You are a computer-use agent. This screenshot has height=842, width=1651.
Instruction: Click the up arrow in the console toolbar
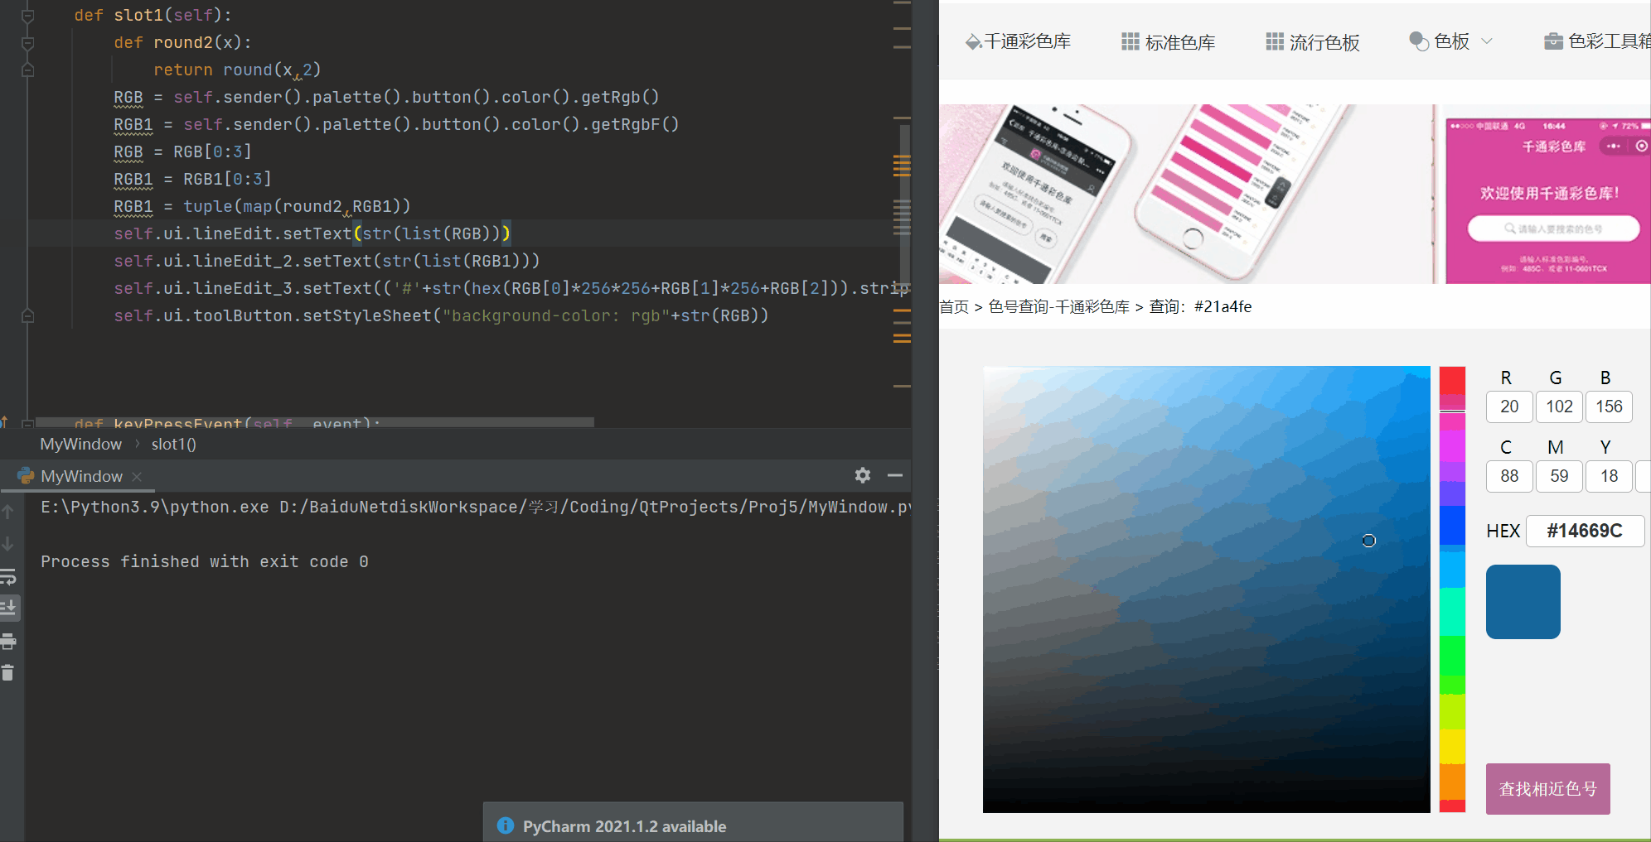click(x=9, y=511)
